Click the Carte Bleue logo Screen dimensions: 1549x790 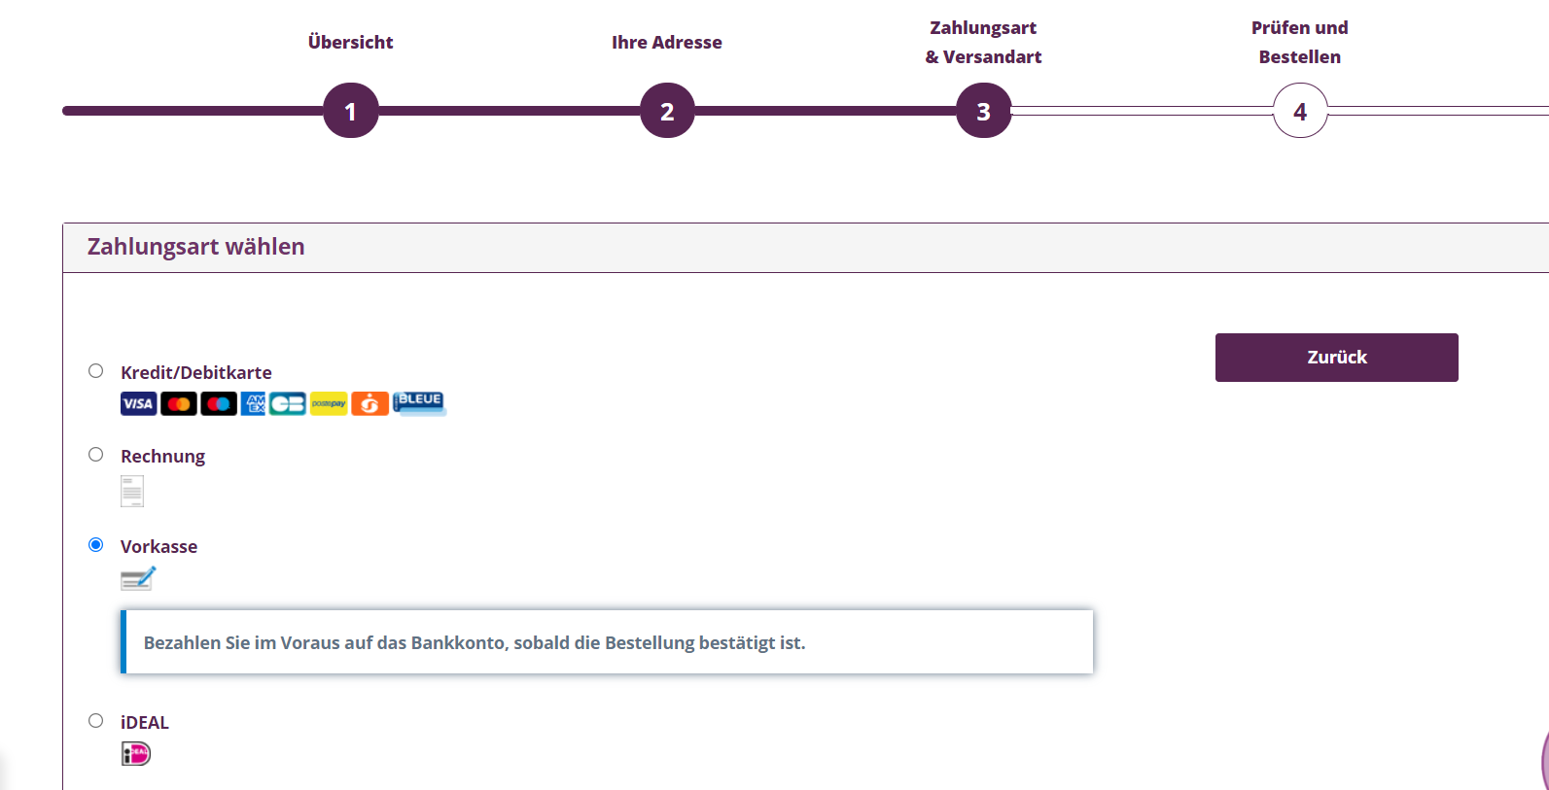click(x=419, y=403)
